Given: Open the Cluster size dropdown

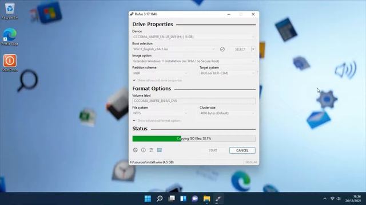Looking at the screenshot, I should point(228,113).
